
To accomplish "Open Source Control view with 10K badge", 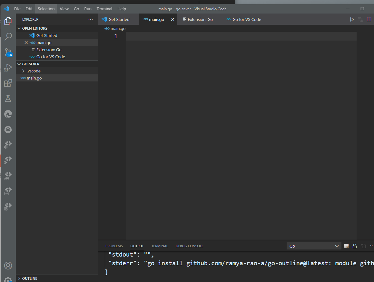I will coord(8,52).
